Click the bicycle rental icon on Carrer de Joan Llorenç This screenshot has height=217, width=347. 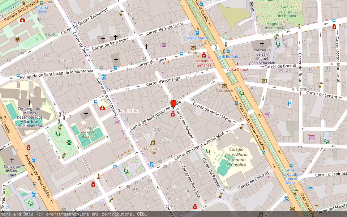coord(104,77)
